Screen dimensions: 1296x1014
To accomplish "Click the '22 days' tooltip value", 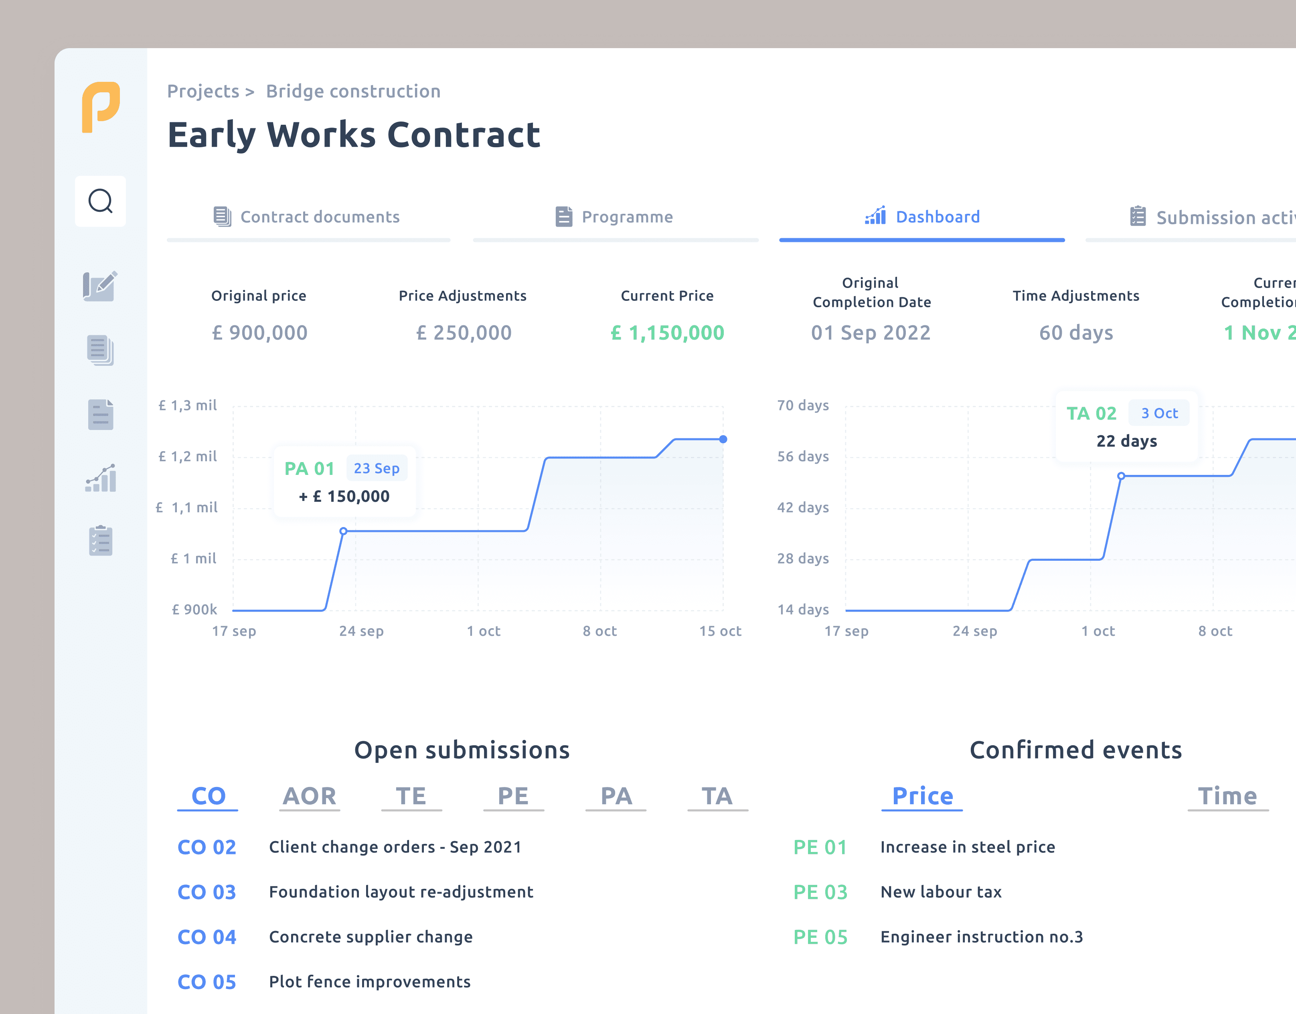I will pyautogui.click(x=1127, y=441).
